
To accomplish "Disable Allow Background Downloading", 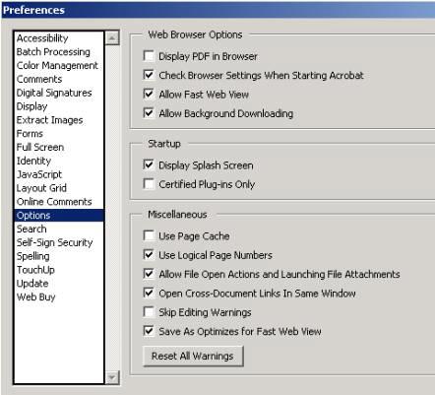I will 149,113.
